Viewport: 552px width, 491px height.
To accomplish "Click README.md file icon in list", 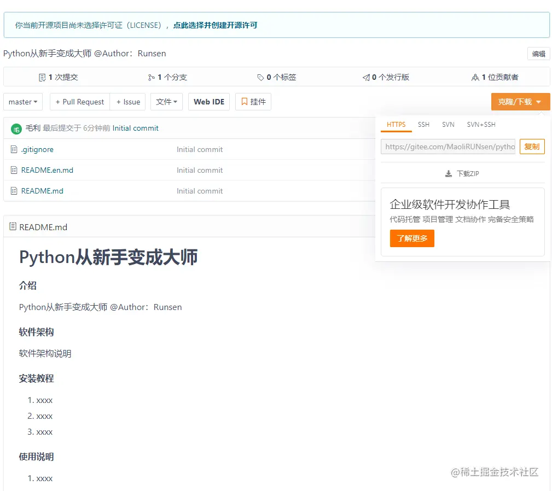I will (14, 191).
